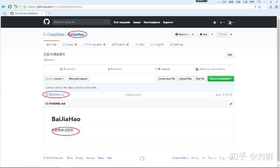The height and width of the screenshot is (168, 280).
Task: Expand the Watch dropdown
Action: [182, 34]
